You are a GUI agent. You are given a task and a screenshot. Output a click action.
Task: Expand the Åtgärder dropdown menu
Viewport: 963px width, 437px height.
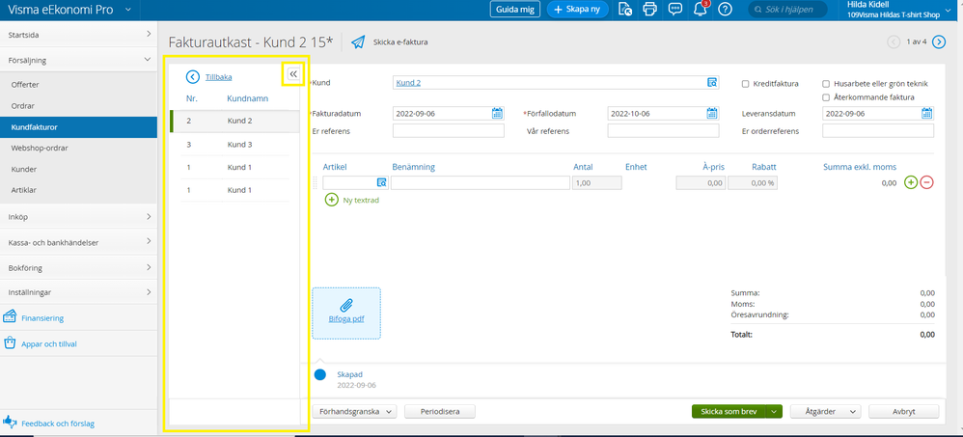pos(825,411)
